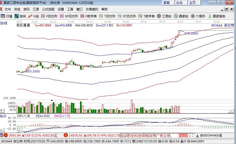Minimize the inner chart window
236x144 pixels.
point(222,9)
